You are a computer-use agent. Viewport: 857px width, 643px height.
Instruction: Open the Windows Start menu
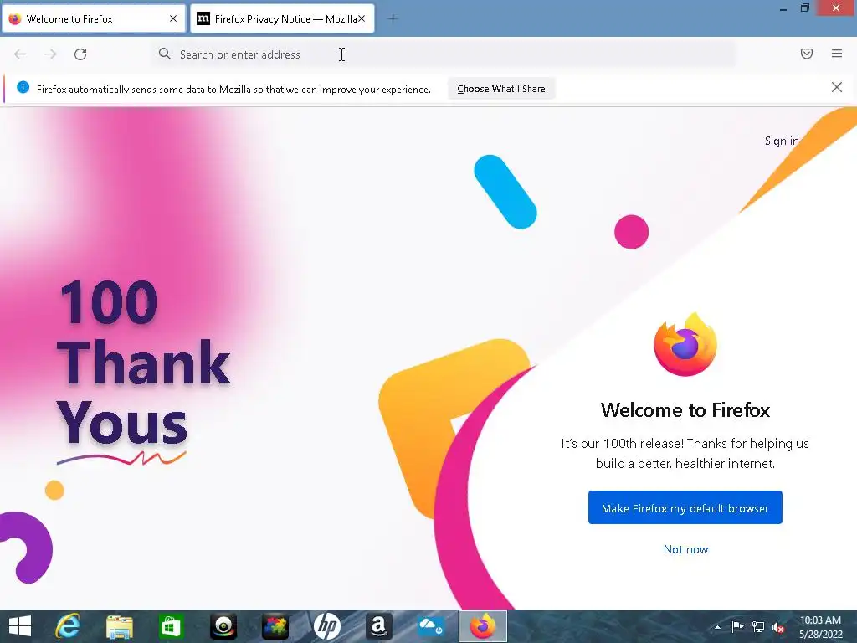(20, 626)
